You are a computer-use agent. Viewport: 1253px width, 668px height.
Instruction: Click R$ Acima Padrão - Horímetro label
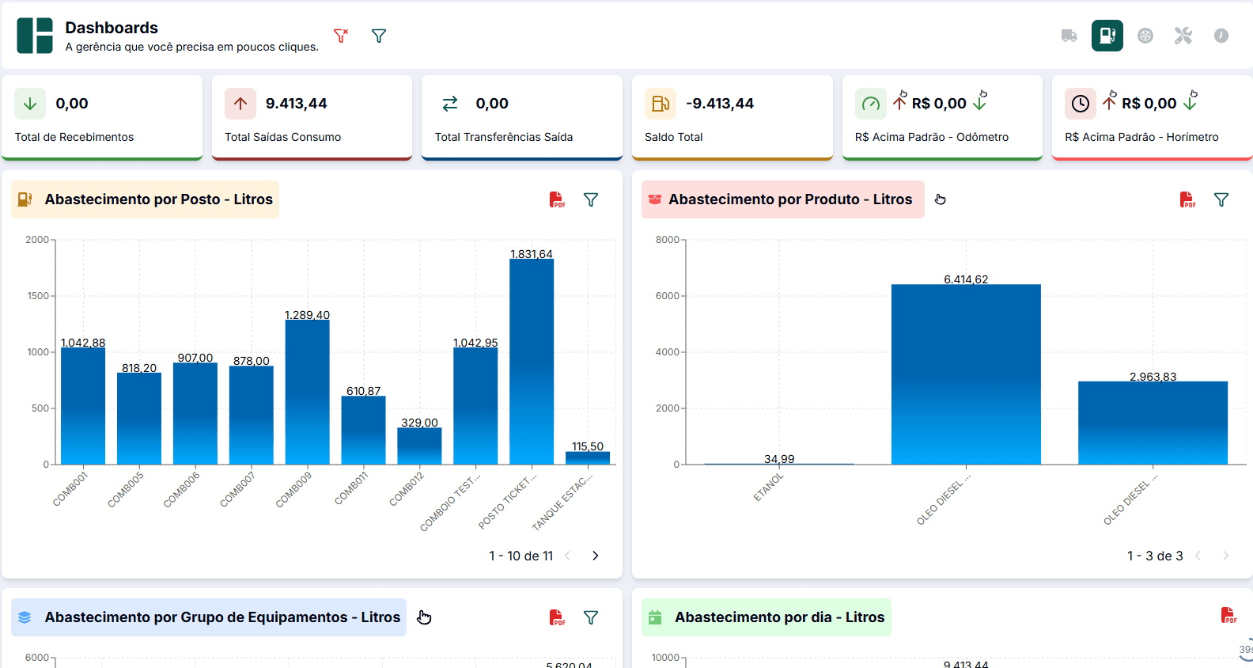pos(1141,137)
